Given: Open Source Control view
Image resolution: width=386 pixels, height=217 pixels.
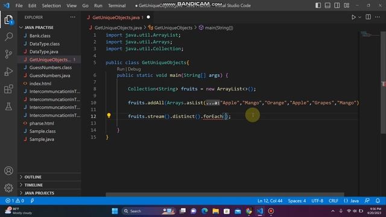Looking at the screenshot, I should [x=8, y=54].
